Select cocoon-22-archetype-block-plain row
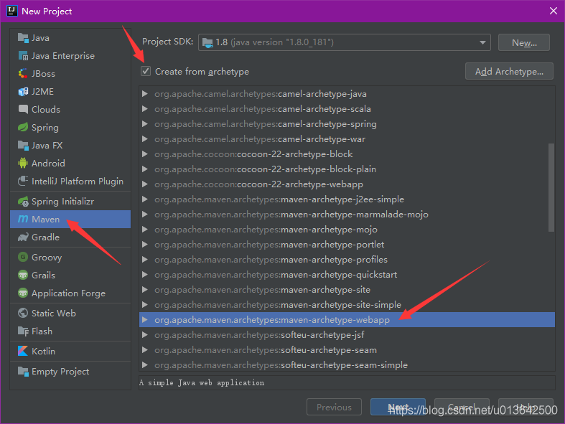The image size is (565, 424). click(347, 169)
